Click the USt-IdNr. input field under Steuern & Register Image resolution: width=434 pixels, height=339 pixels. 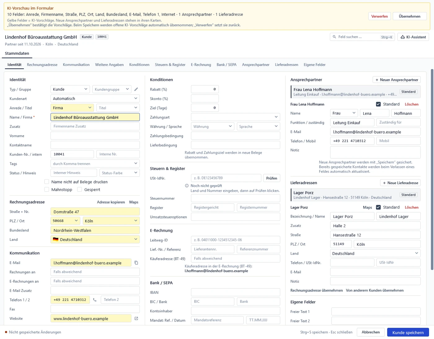[226, 178]
